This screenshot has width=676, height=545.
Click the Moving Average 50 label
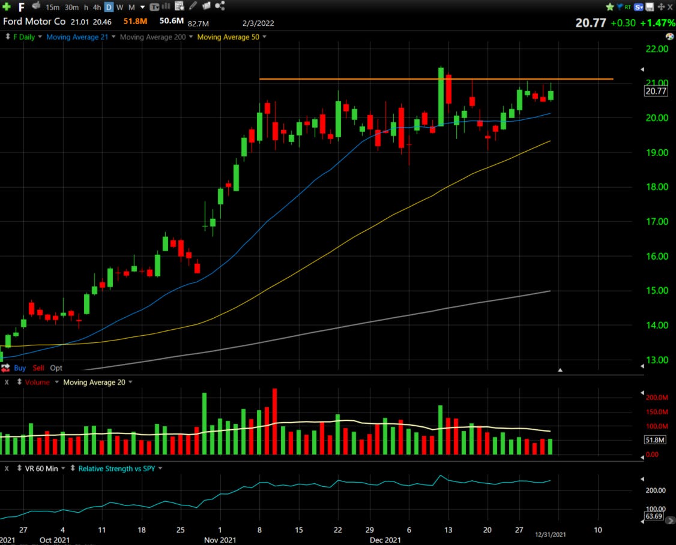pyautogui.click(x=228, y=37)
